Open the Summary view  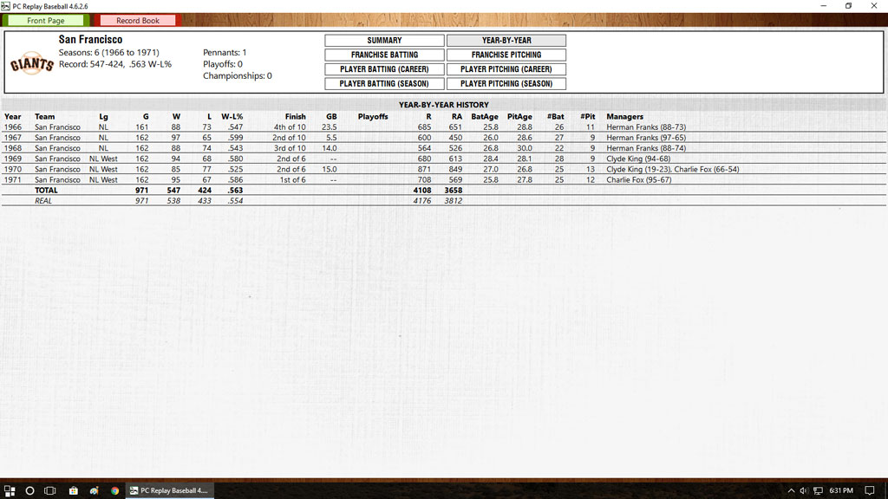384,41
